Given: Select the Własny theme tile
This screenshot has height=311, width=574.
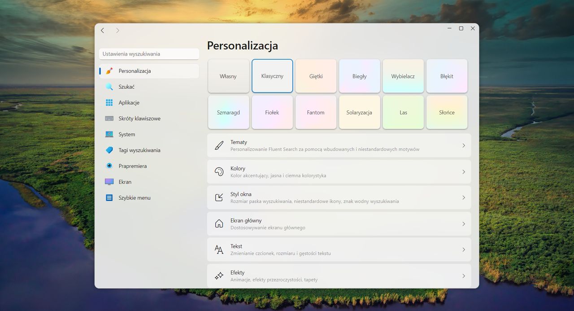Looking at the screenshot, I should pyautogui.click(x=228, y=76).
